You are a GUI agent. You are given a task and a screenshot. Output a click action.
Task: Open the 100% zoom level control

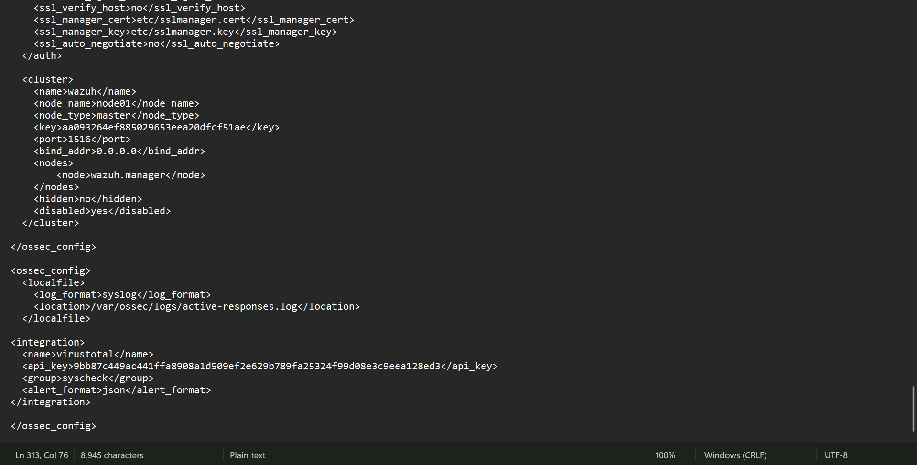665,455
